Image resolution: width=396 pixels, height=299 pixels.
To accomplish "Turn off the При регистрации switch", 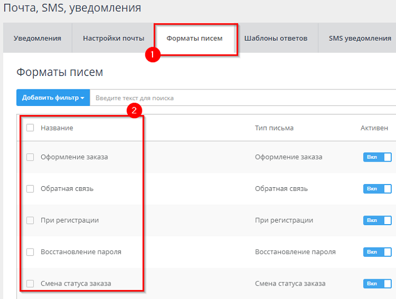I will 377,220.
